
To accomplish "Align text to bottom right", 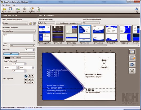I will pyautogui.click(x=33, y=83).
